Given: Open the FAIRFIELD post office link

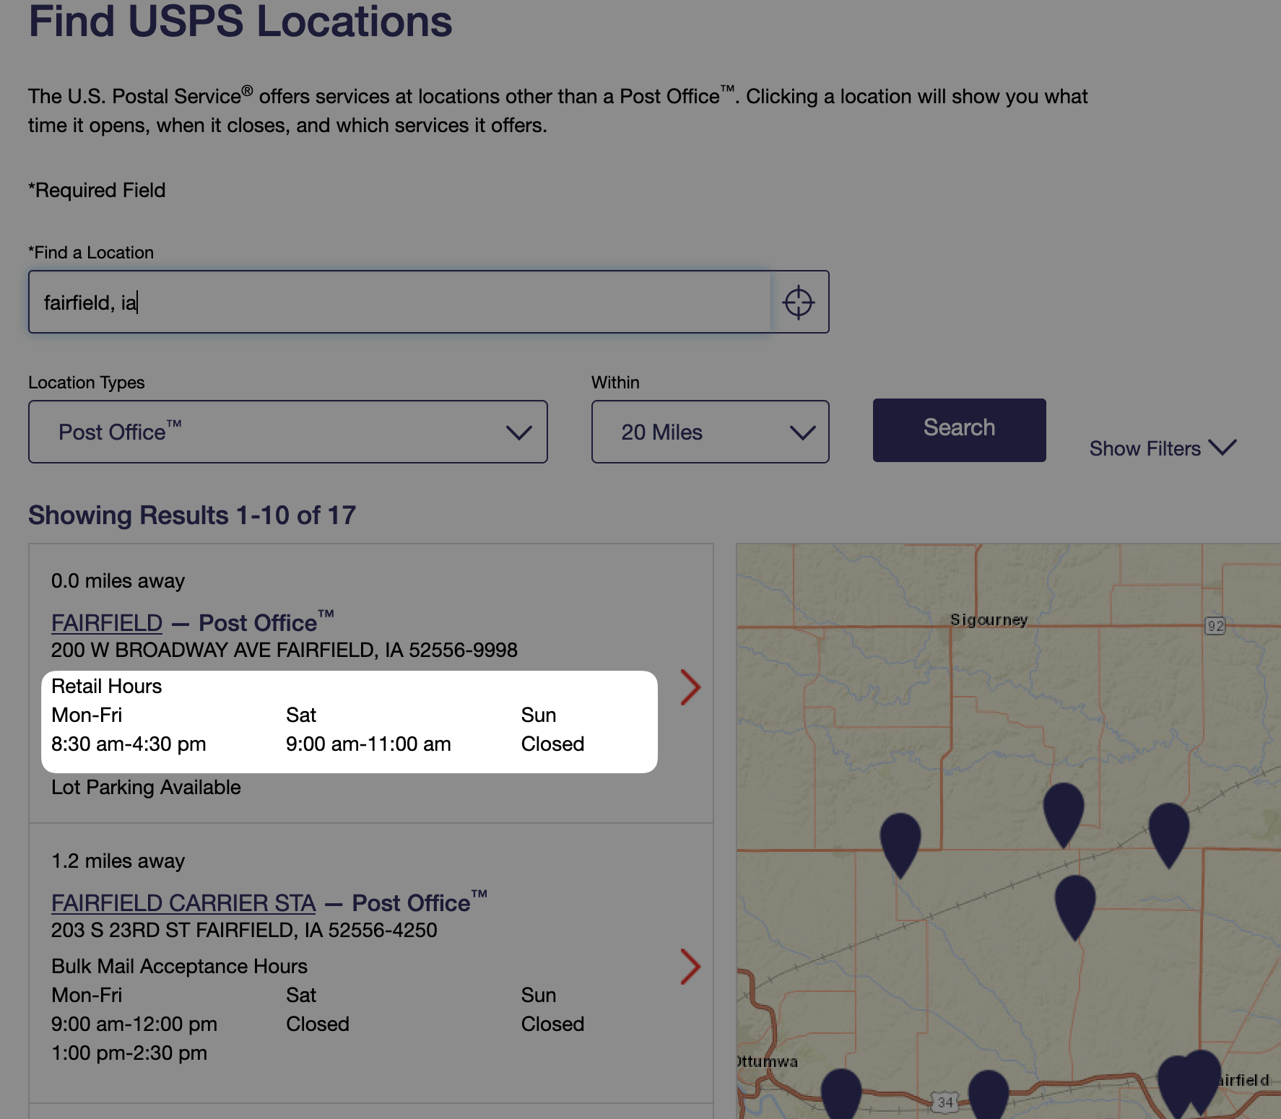Looking at the screenshot, I should (107, 622).
